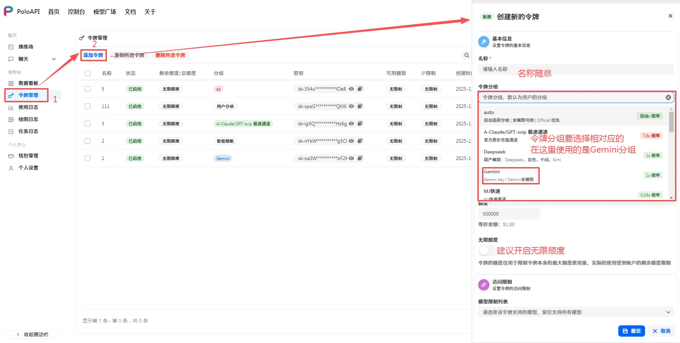Screen dimensions: 680x343
Task: Copy key sk-igXQ with copy icon
Action: pos(360,124)
